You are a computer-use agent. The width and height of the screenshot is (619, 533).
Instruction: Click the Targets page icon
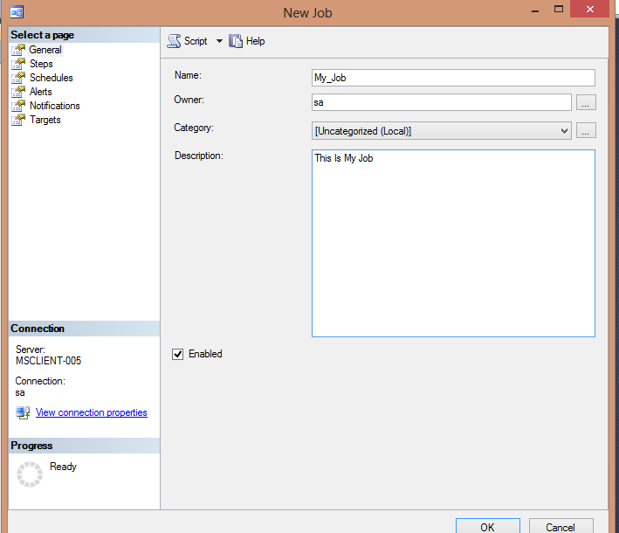click(x=18, y=120)
